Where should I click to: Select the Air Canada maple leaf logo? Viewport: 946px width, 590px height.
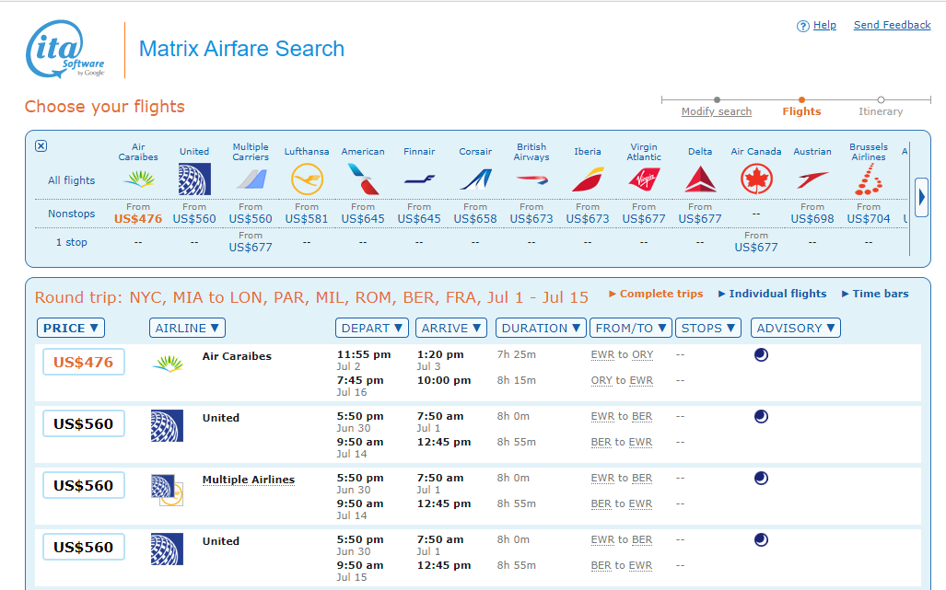coord(756,179)
